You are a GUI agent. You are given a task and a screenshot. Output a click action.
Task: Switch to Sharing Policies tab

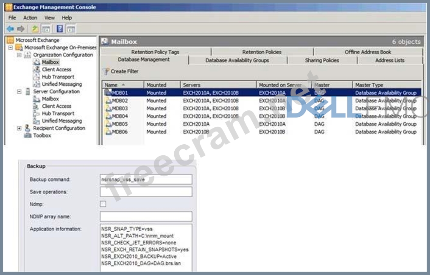tap(322, 60)
